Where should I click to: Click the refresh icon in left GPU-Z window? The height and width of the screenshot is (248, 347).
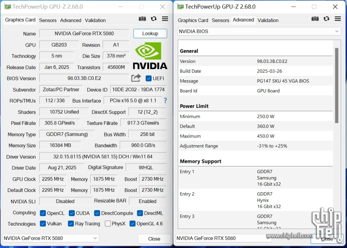point(153,19)
